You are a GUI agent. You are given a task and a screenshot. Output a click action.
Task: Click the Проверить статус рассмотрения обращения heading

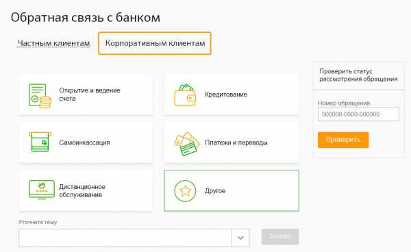(x=358, y=75)
